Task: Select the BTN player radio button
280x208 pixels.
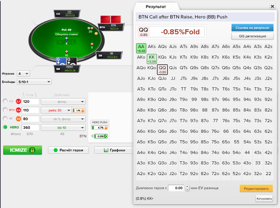Action: pyautogui.click(x=5, y=110)
